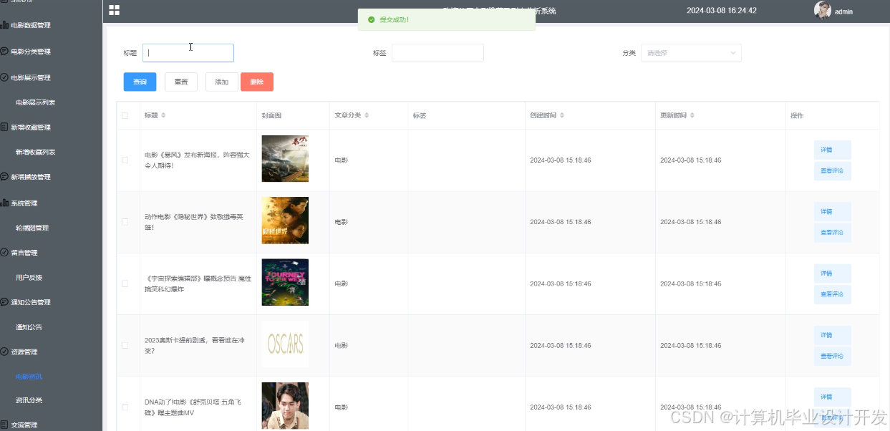Focus the 标题 search input field
This screenshot has height=431, width=890.
(x=188, y=53)
